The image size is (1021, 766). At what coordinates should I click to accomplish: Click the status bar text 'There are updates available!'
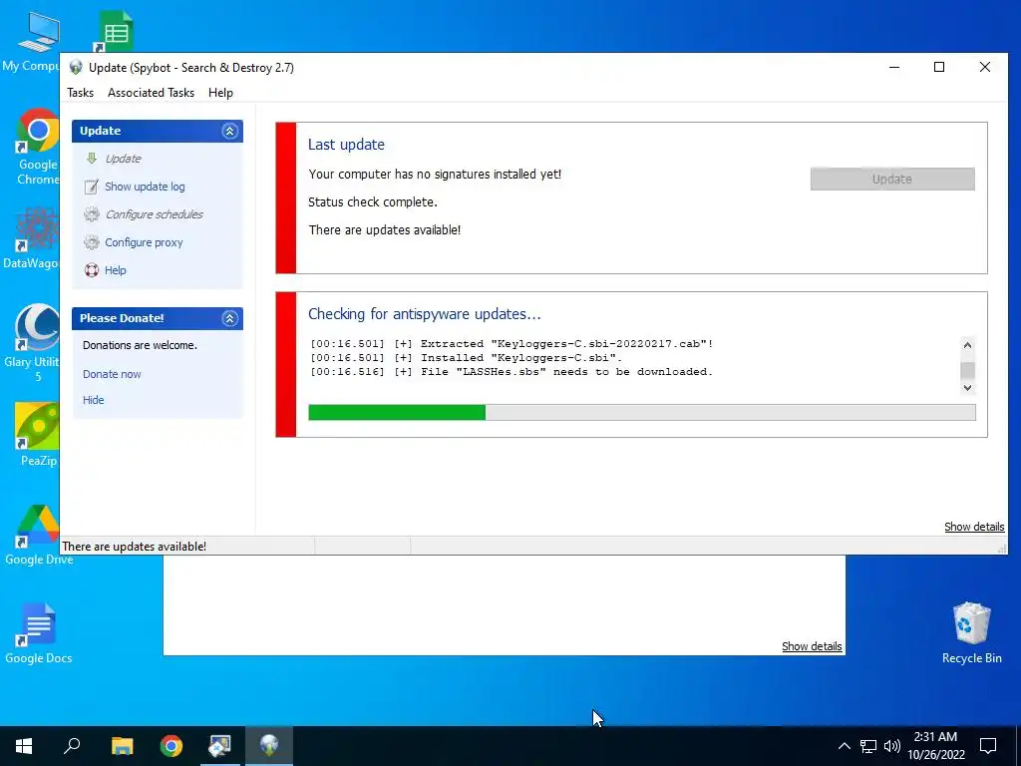pos(135,547)
